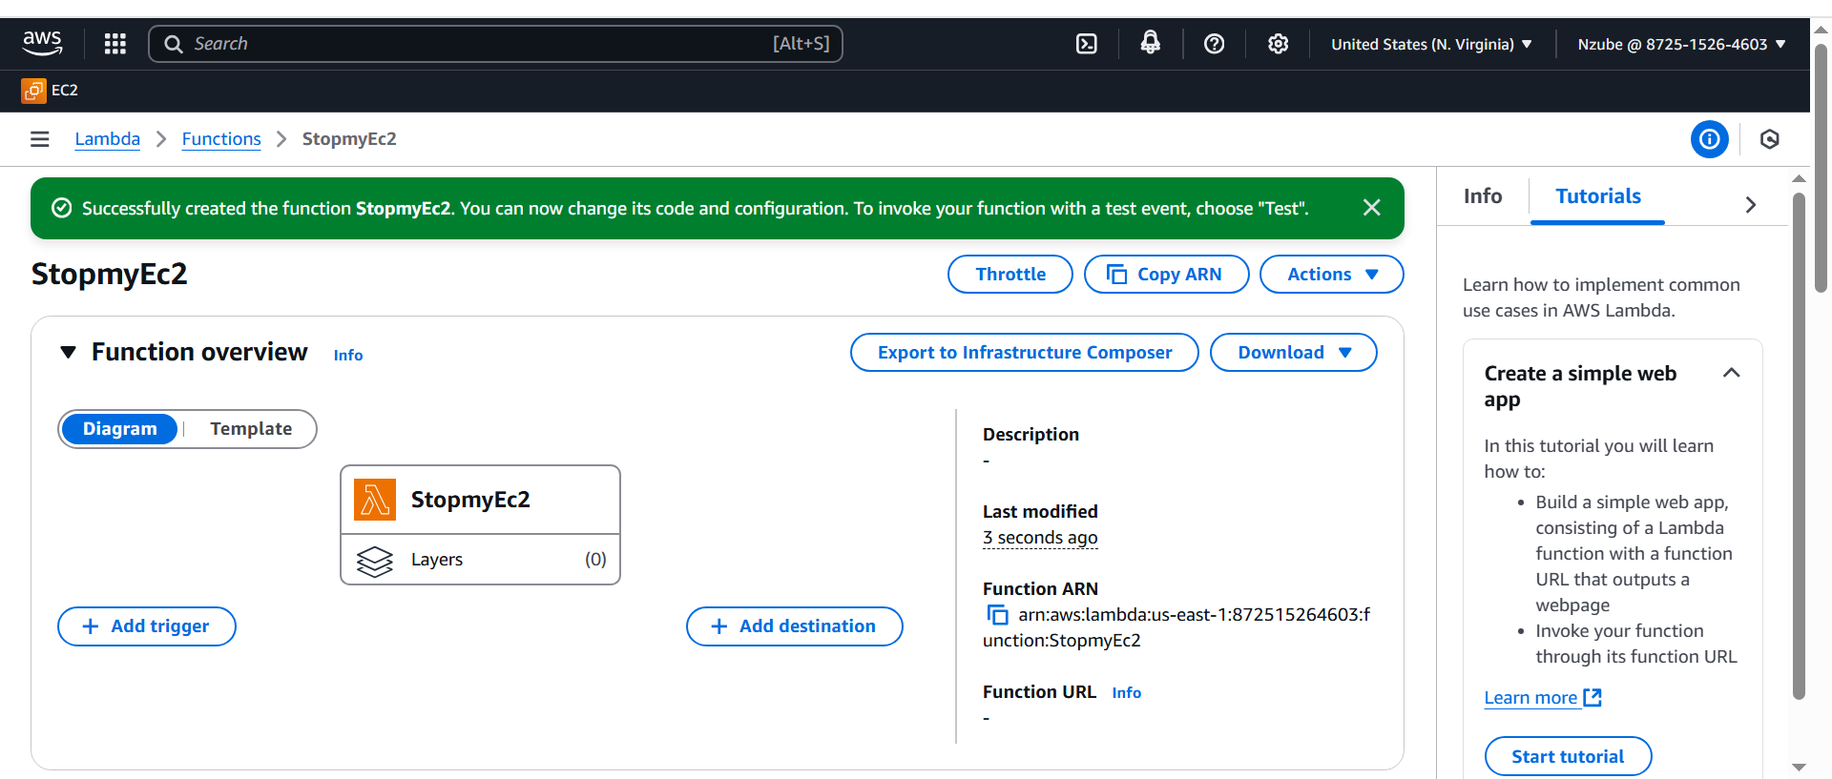Launch CloudShell terminal icon
1832x779 pixels.
tap(1086, 44)
